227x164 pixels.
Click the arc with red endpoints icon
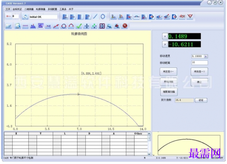[71, 26]
